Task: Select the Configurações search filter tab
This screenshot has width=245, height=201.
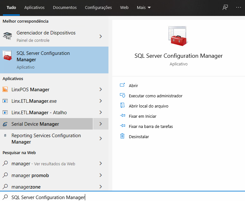Action: click(98, 7)
